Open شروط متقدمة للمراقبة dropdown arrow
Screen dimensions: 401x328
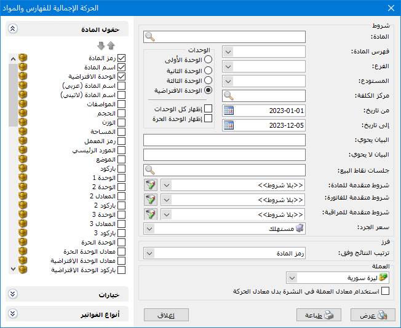click(x=167, y=214)
